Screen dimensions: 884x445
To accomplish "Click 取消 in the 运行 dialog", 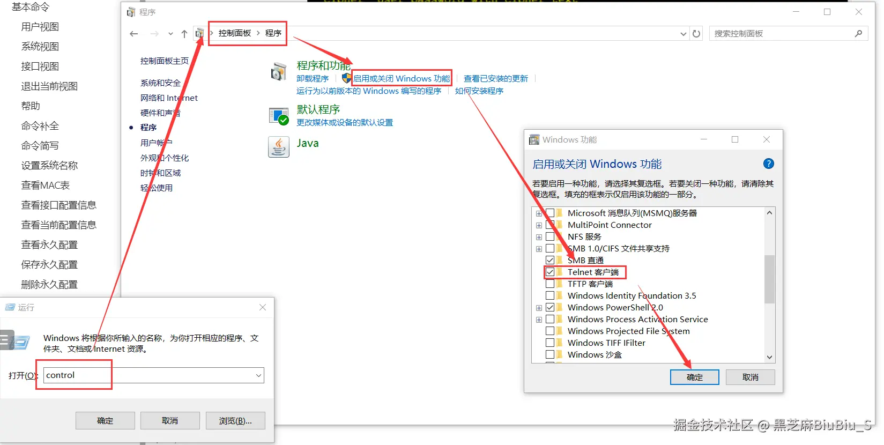I will click(170, 421).
